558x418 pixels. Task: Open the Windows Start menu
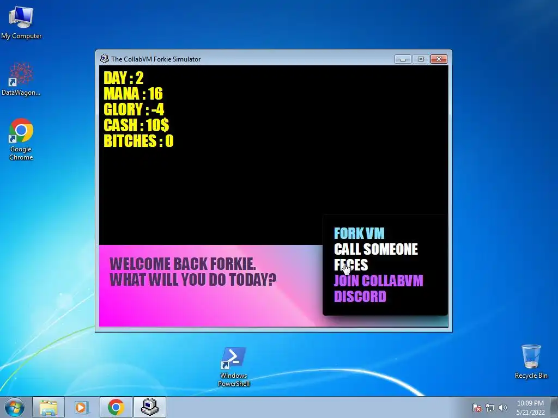15,407
